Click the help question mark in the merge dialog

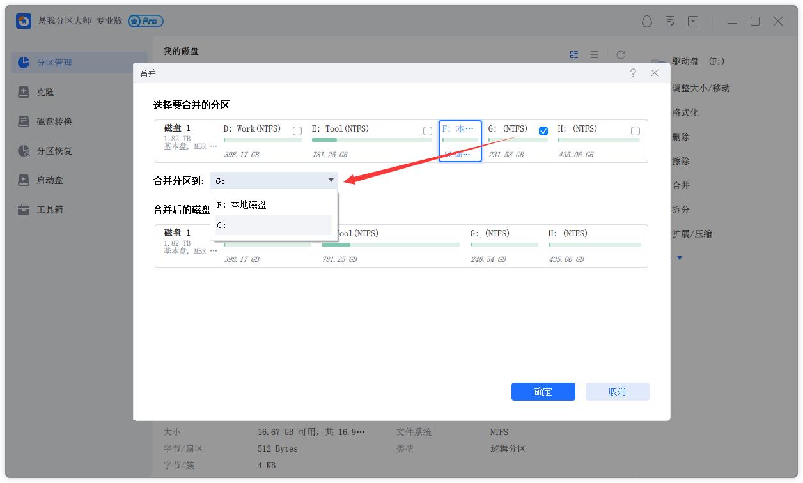[632, 73]
